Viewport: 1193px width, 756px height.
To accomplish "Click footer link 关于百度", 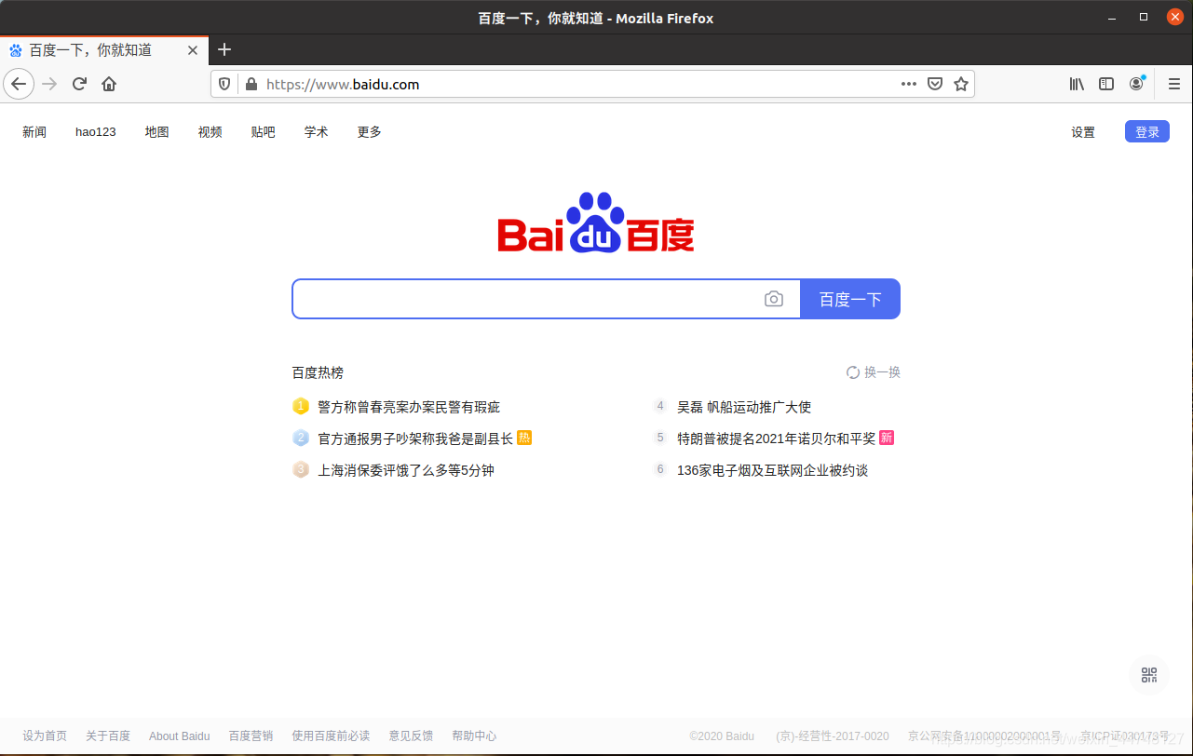I will point(108,736).
